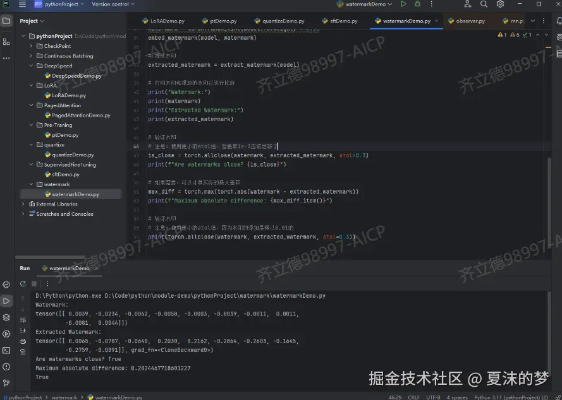Switch to the LoRADemo.py editor tab
Image resolution: width=562 pixels, height=400 pixels.
click(x=163, y=21)
